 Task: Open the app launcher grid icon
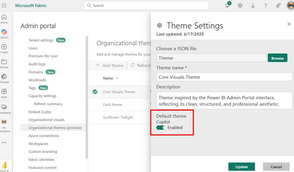[x=4, y=6]
